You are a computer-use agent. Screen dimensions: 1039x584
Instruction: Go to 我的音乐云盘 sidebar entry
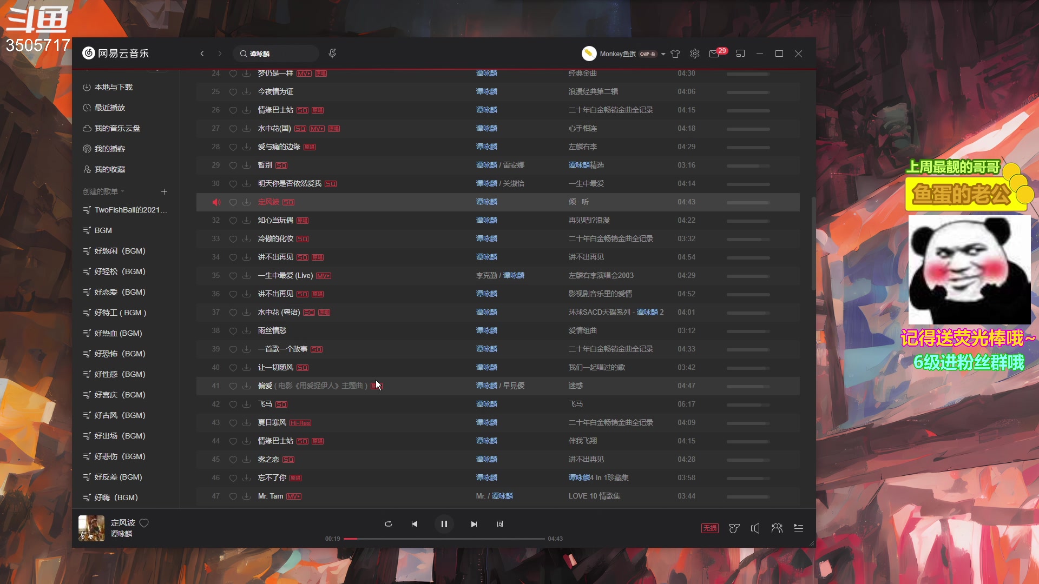click(x=117, y=128)
